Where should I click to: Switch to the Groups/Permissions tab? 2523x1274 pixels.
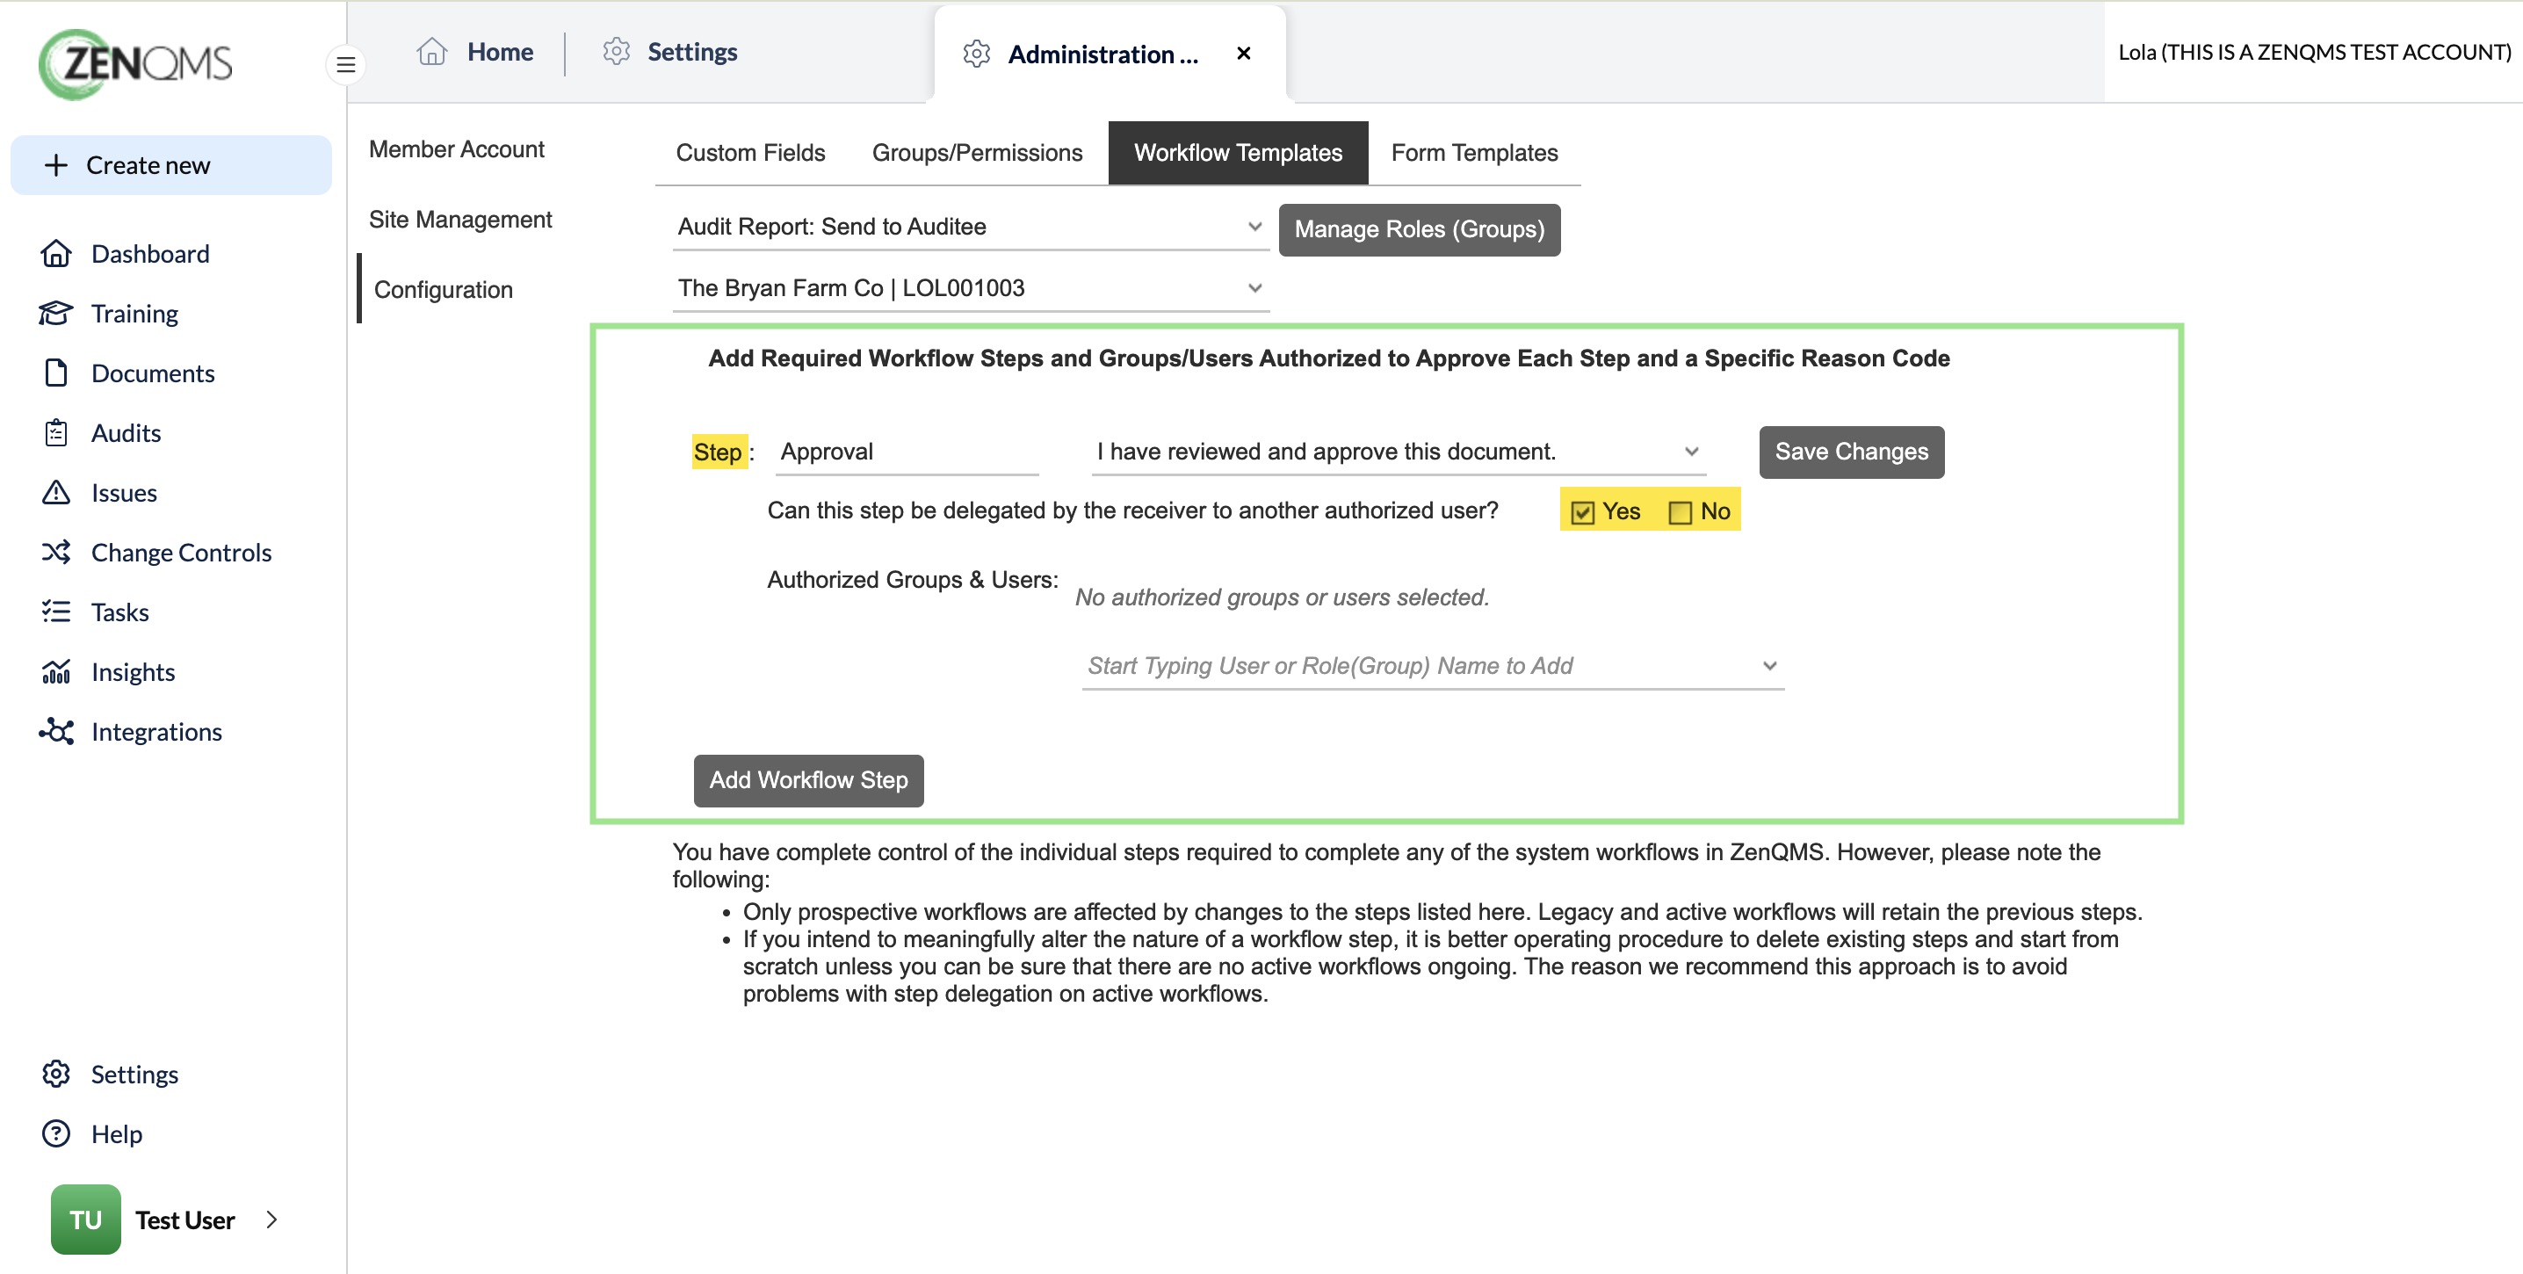977,153
